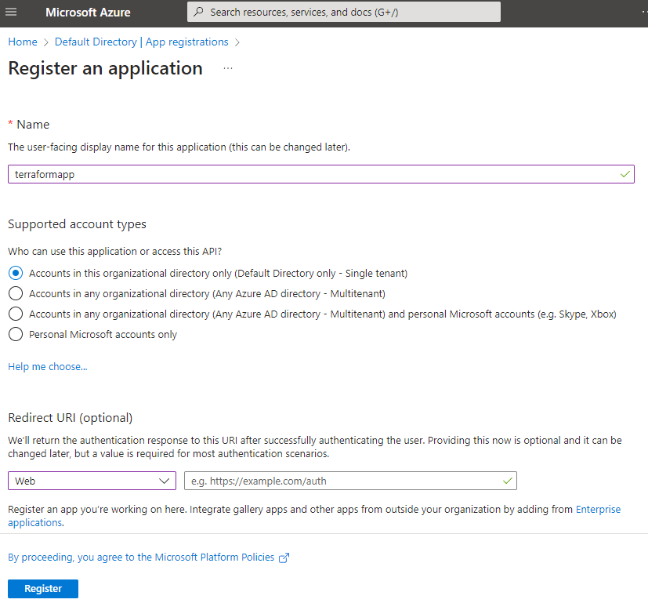648x603 pixels.
Task: Navigate to Home breadcrumb
Action: [x=22, y=42]
